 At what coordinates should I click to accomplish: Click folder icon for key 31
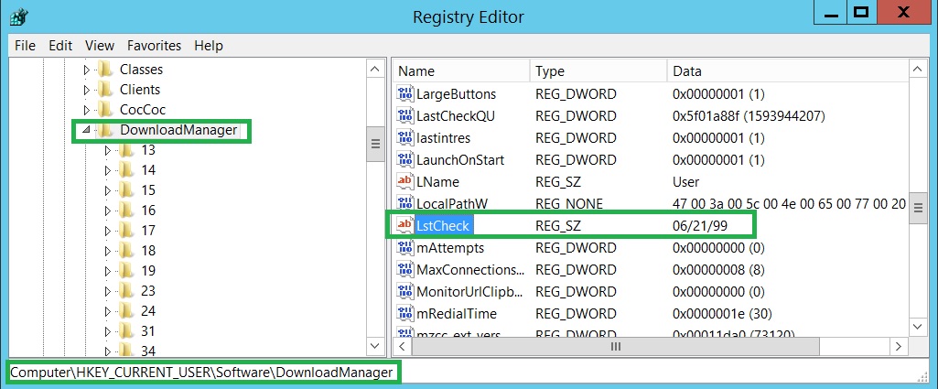point(126,331)
